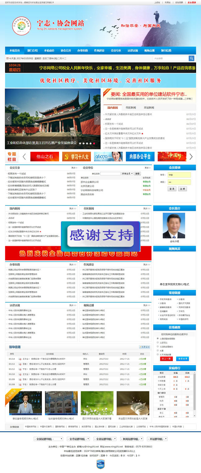201x473 pixels.
Task: Click the 发稿排行 table scrollbar
Action: point(194,394)
